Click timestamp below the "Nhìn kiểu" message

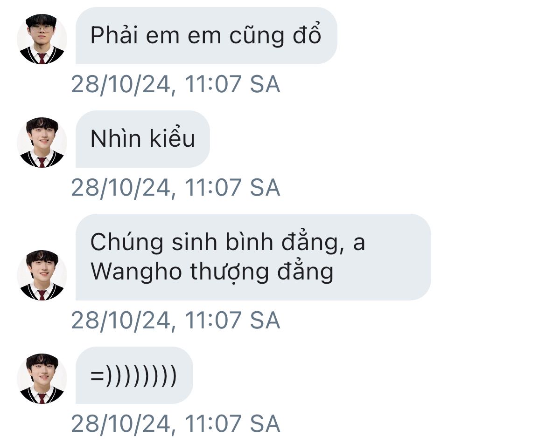[x=175, y=188]
